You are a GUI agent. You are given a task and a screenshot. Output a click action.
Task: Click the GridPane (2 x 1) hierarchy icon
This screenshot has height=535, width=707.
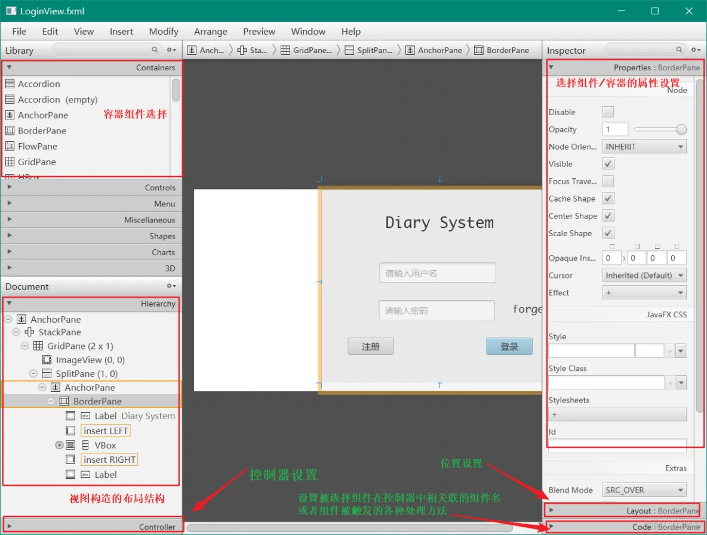[38, 346]
